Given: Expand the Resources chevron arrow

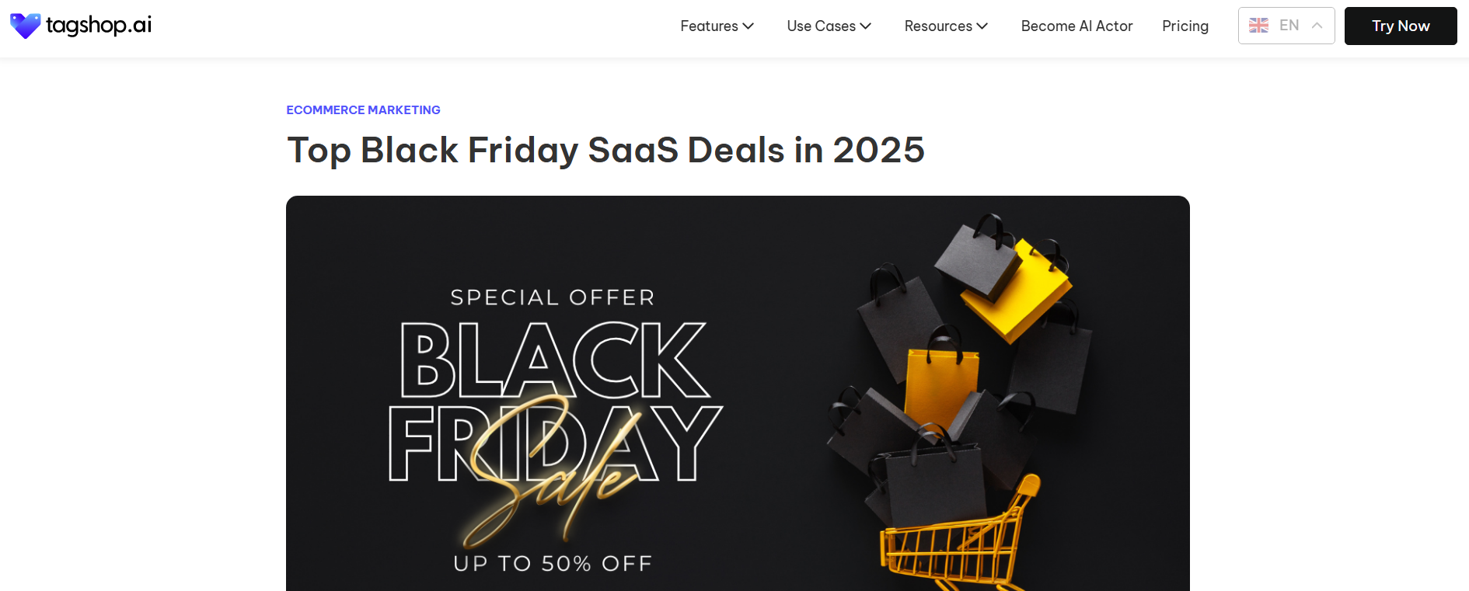Looking at the screenshot, I should [x=982, y=26].
